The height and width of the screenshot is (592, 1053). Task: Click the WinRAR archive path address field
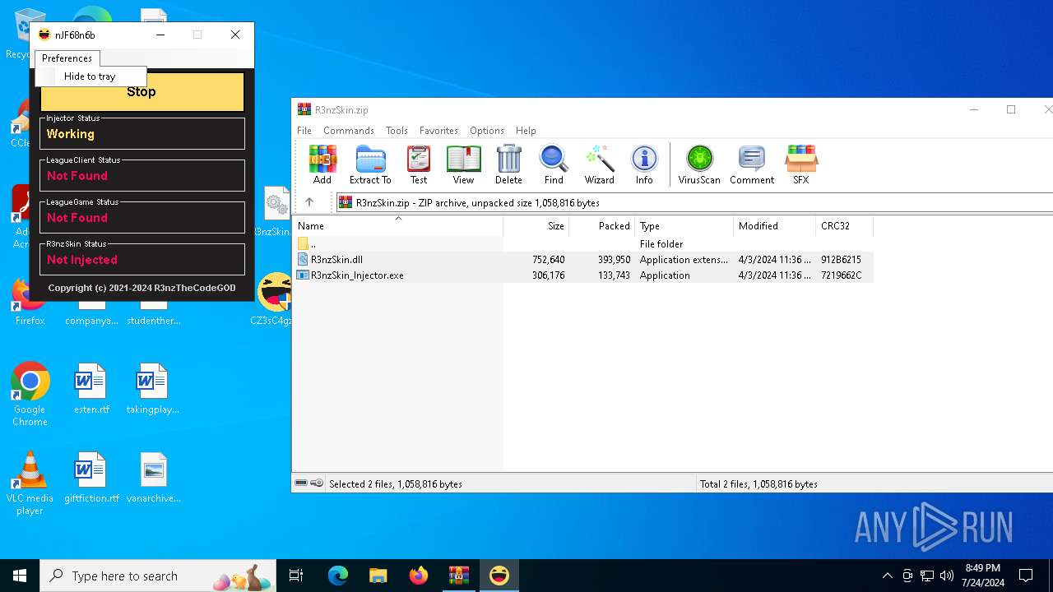click(x=694, y=202)
